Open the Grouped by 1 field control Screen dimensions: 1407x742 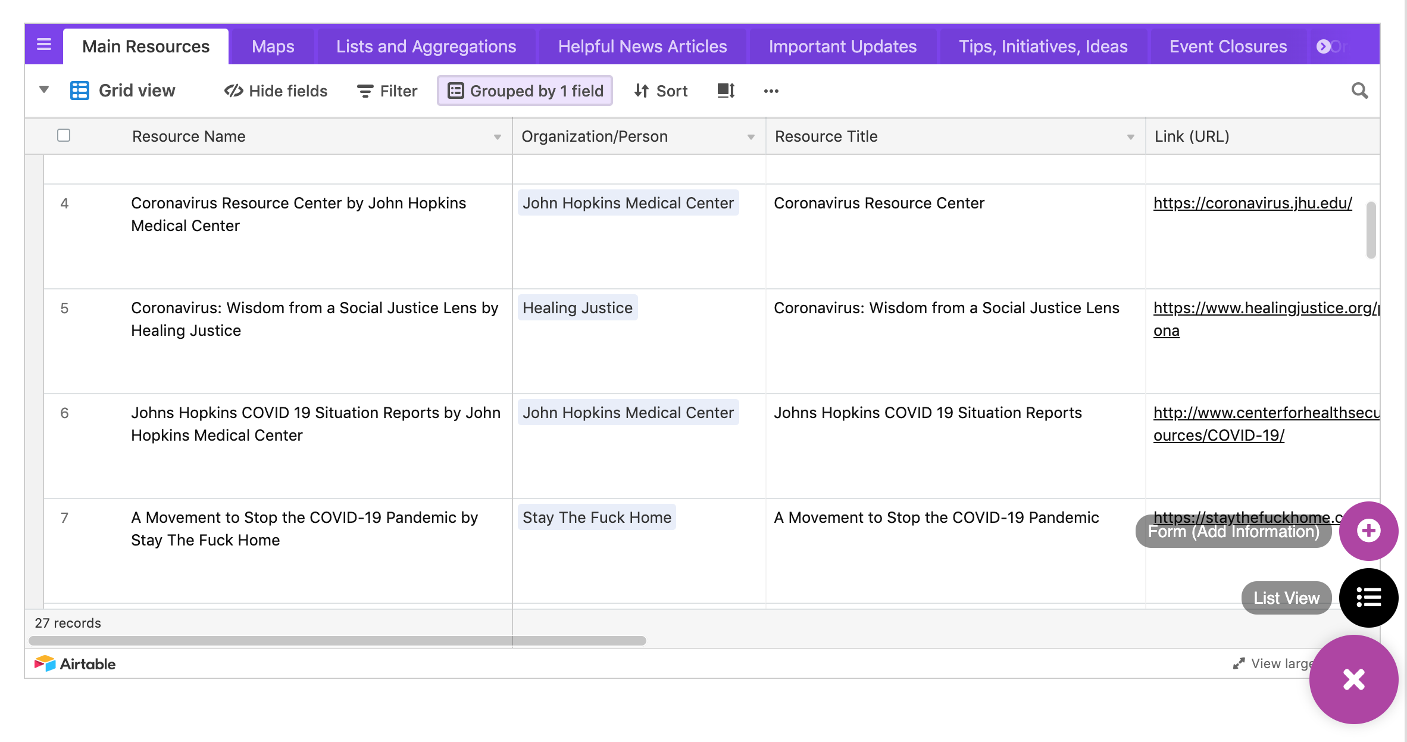tap(525, 91)
